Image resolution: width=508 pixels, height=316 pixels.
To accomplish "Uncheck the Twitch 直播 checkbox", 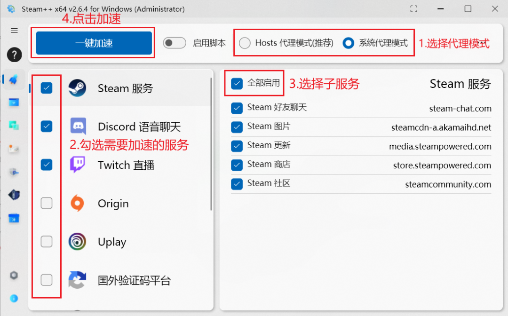I will tap(47, 165).
